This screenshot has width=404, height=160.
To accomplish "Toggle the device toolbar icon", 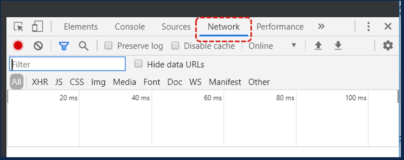I will point(37,27).
